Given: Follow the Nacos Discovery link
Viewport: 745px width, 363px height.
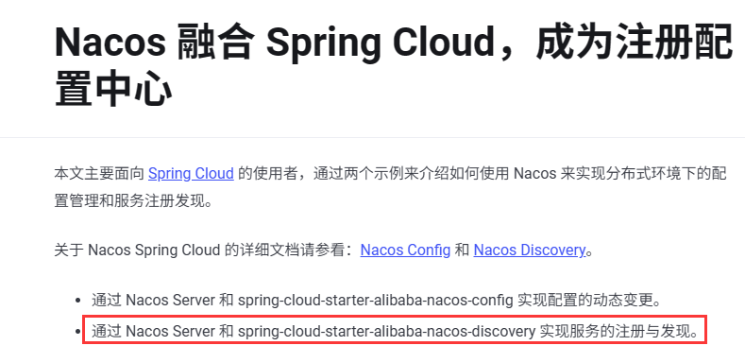Looking at the screenshot, I should pos(530,250).
